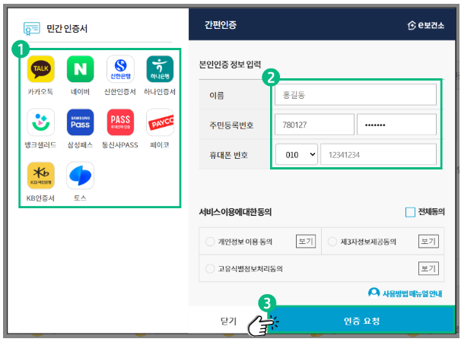Click the 닫기 close button
This screenshot has height=342, width=461.
pyautogui.click(x=228, y=321)
